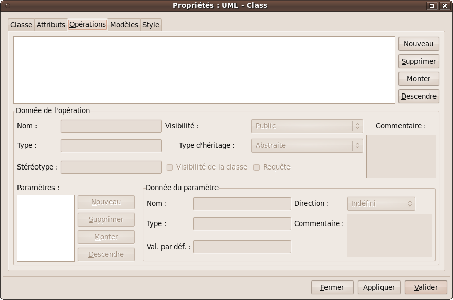Image resolution: width=453 pixels, height=300 pixels.
Task: Expand the Type d'héritage dropdown
Action: click(x=306, y=145)
